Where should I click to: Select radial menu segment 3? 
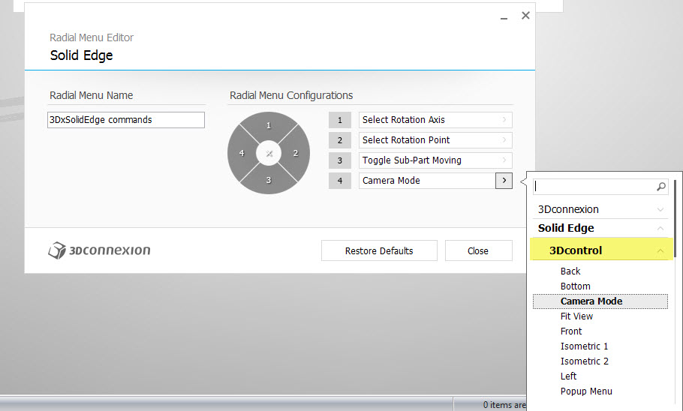click(269, 180)
